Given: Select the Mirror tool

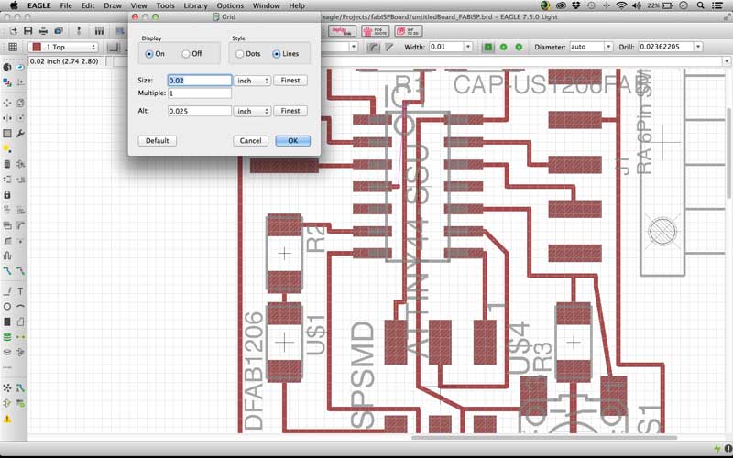Looking at the screenshot, I should [7, 118].
